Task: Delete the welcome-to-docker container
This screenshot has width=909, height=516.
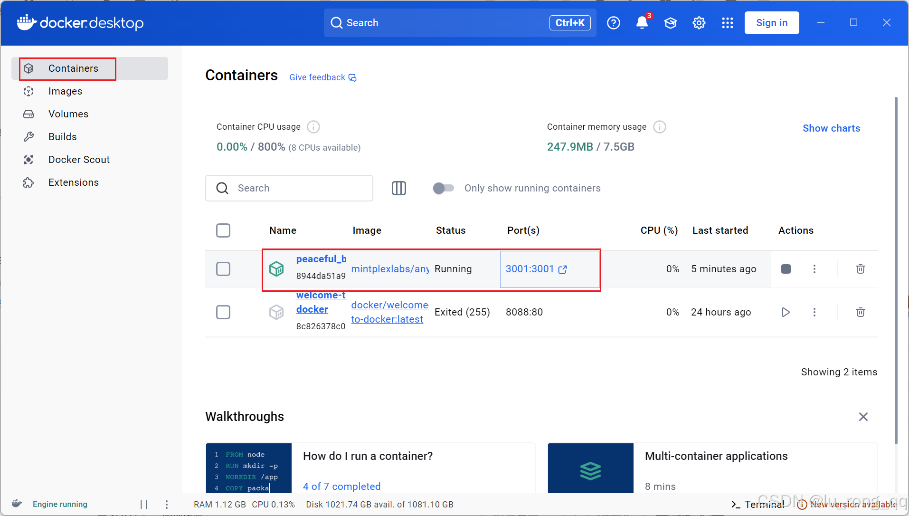Action: [x=860, y=312]
